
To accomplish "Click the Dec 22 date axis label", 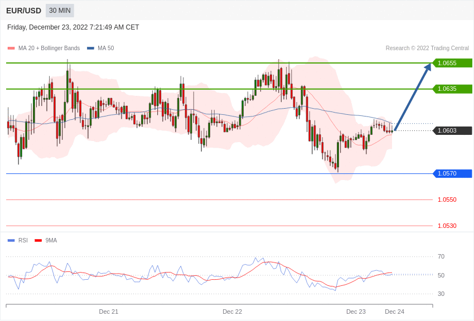I will point(232,312).
